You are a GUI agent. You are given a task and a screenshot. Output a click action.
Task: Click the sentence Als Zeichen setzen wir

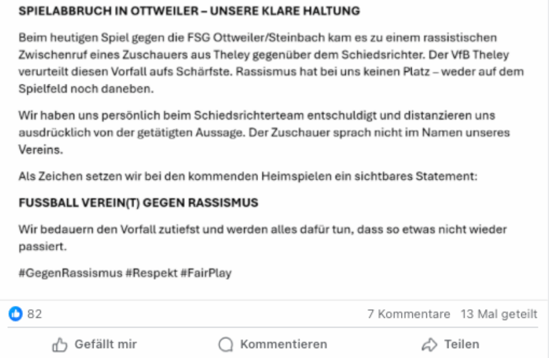point(248,176)
